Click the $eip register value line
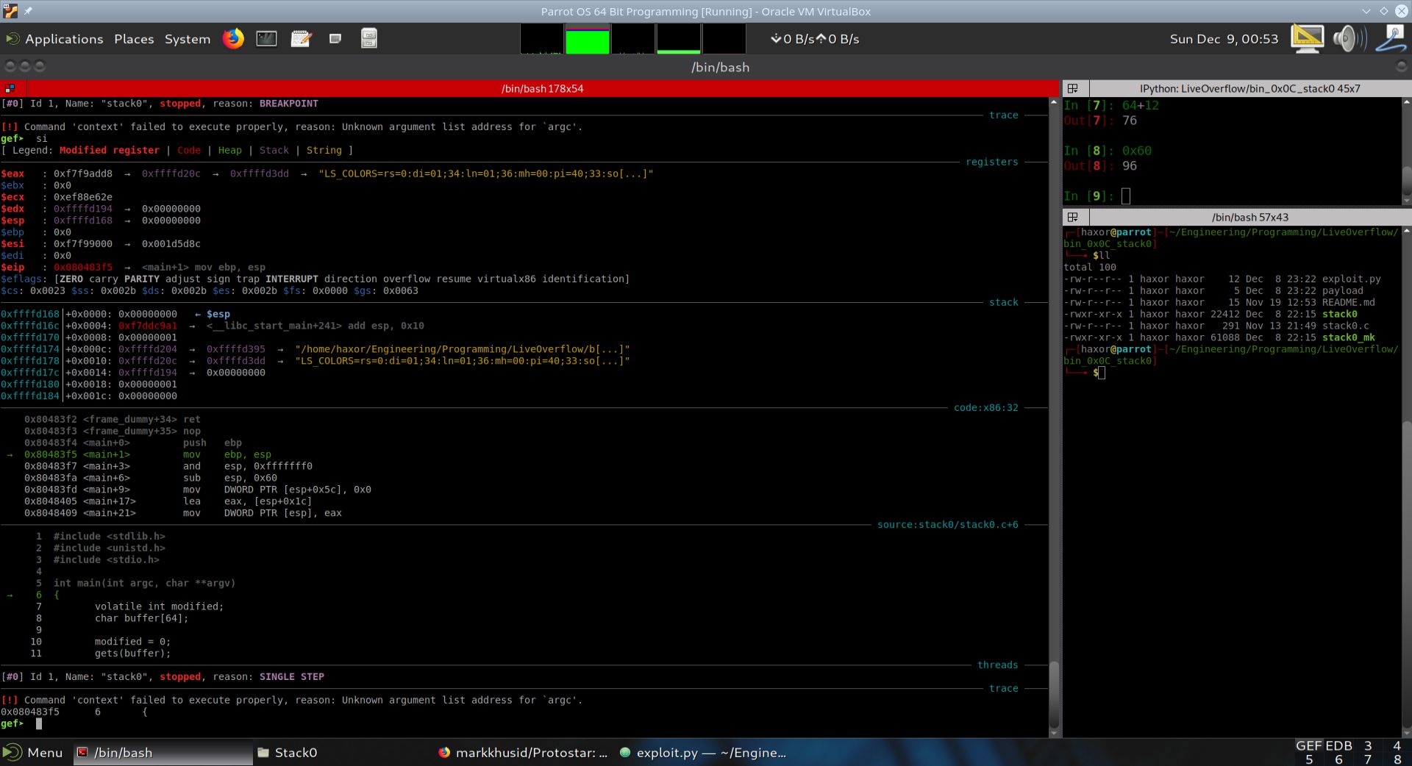The image size is (1412, 766). pos(133,267)
